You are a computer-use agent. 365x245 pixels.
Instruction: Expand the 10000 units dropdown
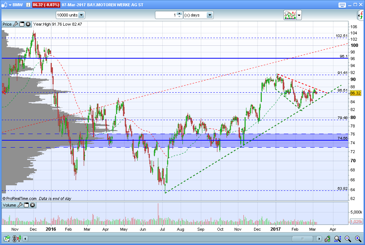pos(81,15)
